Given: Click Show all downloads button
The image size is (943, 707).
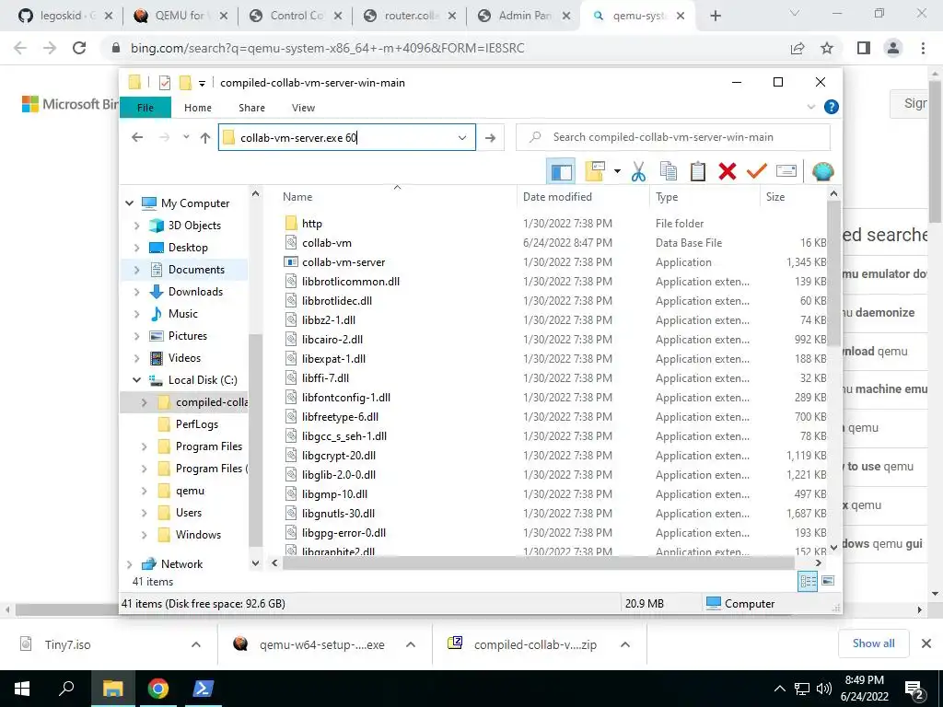Looking at the screenshot, I should pyautogui.click(x=873, y=643).
